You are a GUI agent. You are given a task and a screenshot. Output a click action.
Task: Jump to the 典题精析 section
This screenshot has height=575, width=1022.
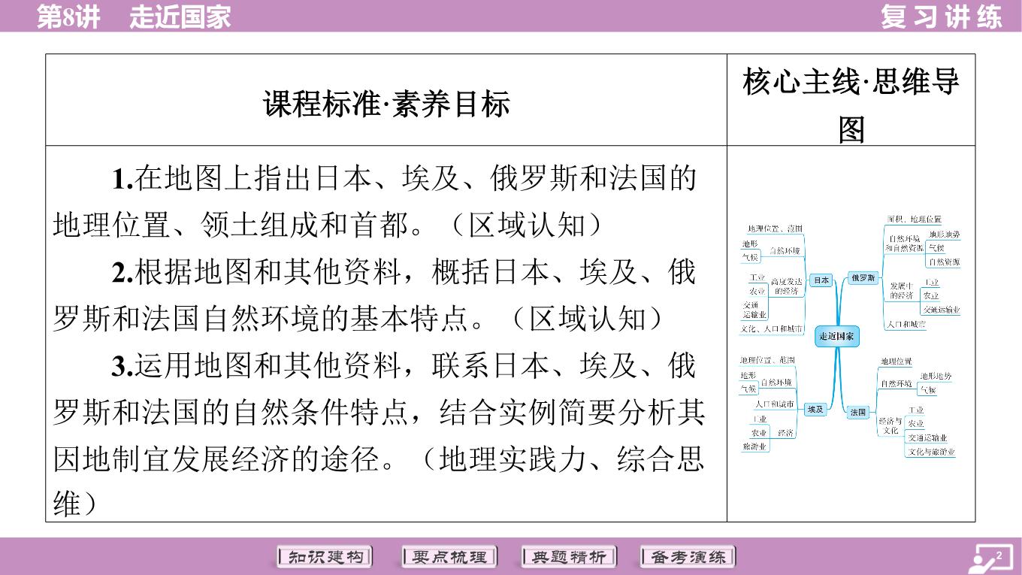coord(568,557)
